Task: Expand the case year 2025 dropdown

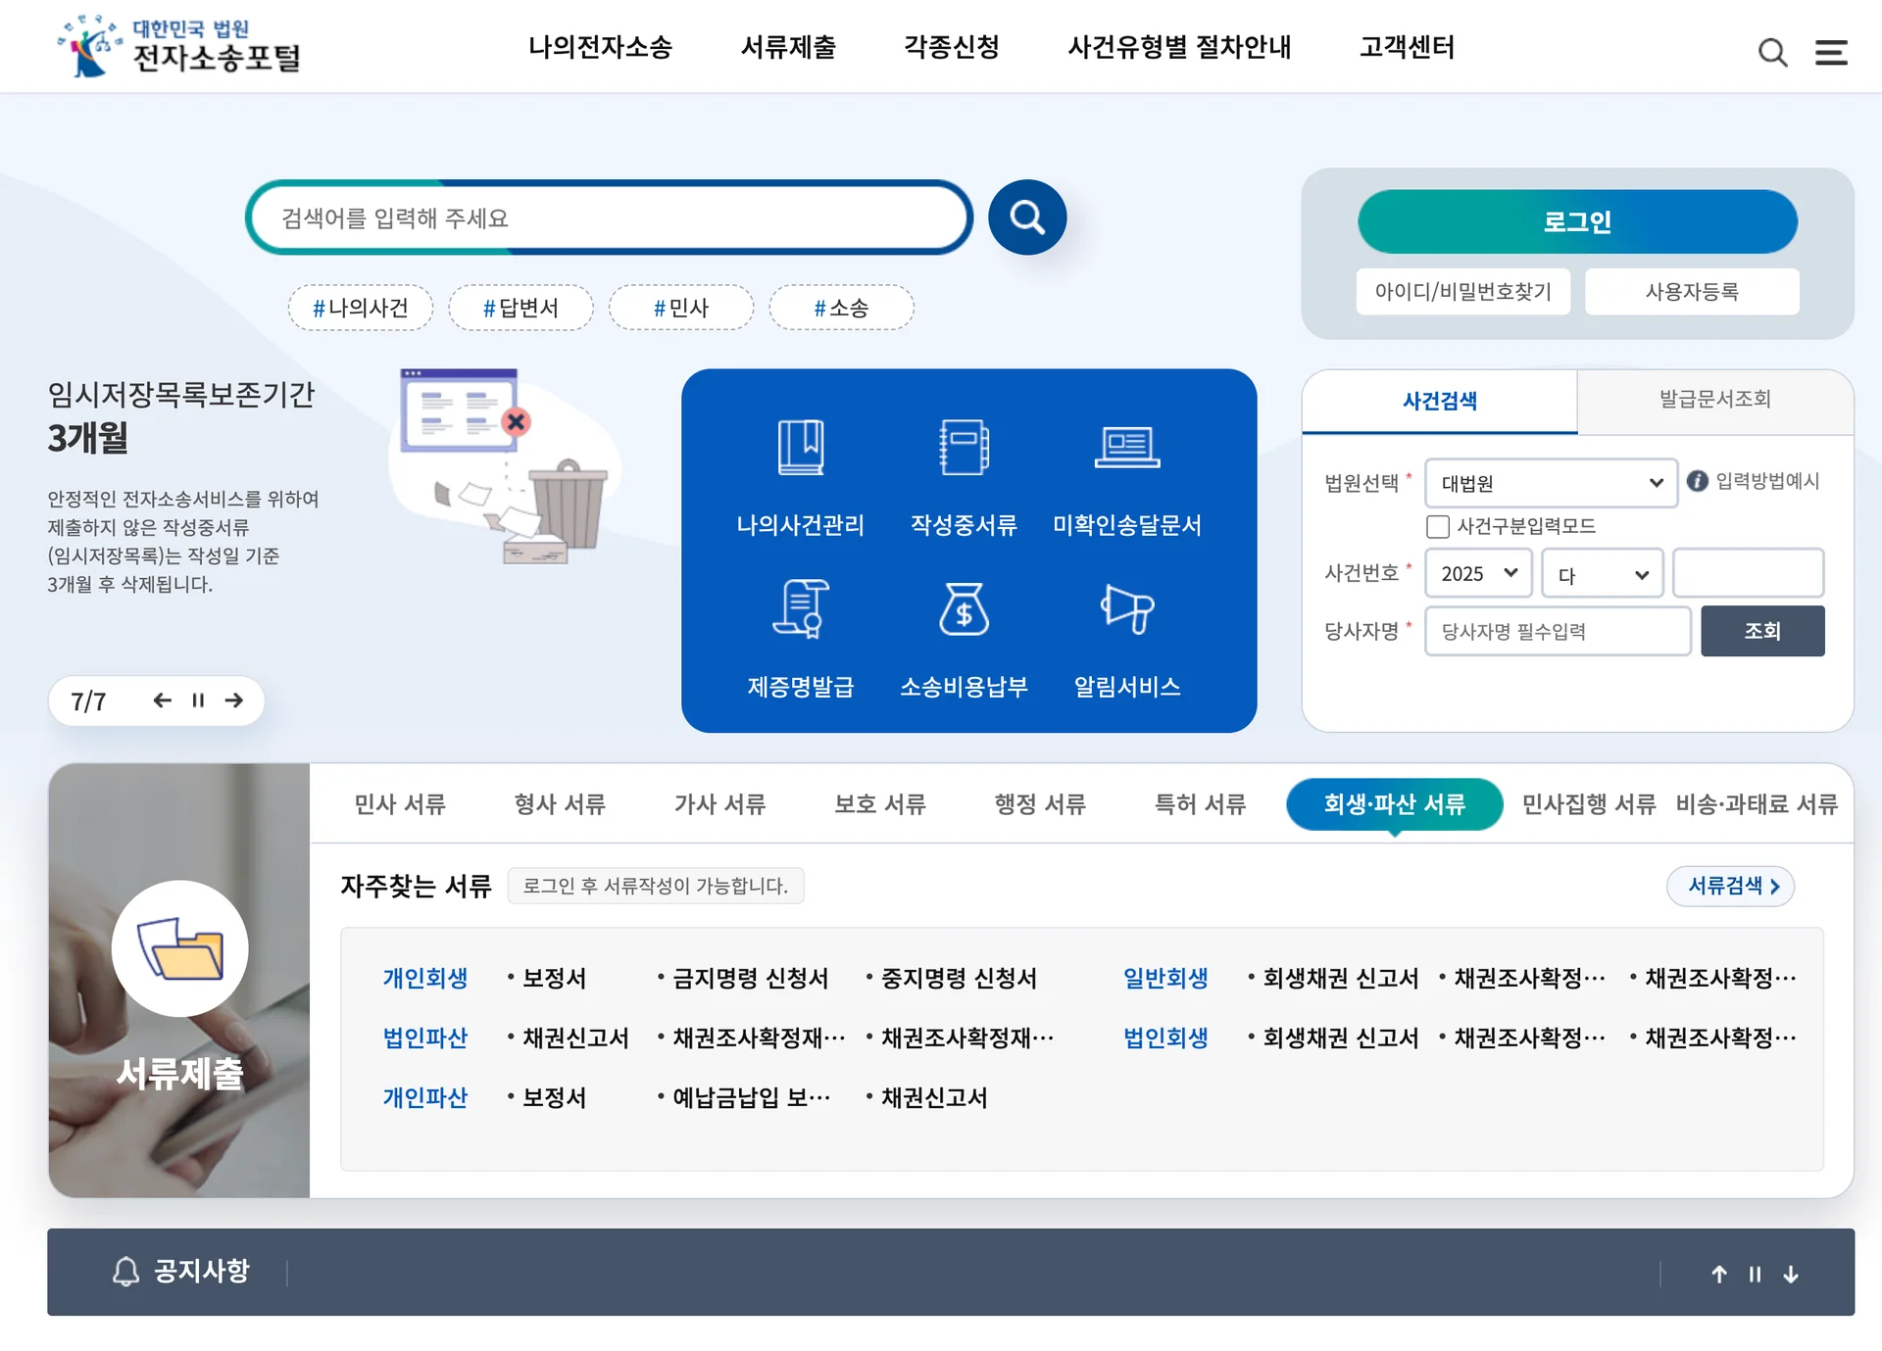Action: click(x=1477, y=573)
